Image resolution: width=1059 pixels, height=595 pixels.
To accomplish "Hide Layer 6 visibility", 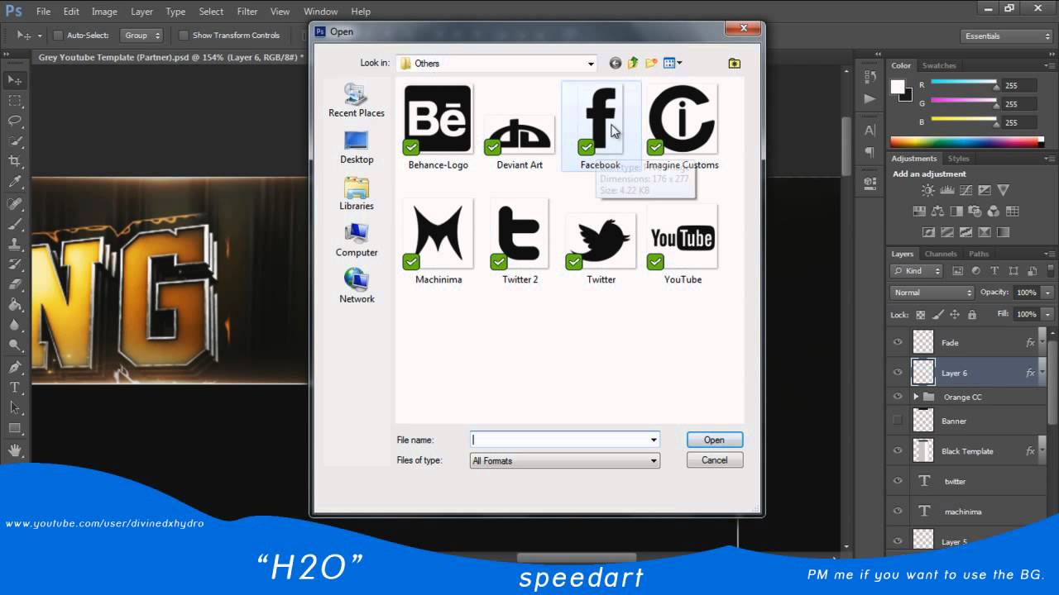I will tap(898, 373).
